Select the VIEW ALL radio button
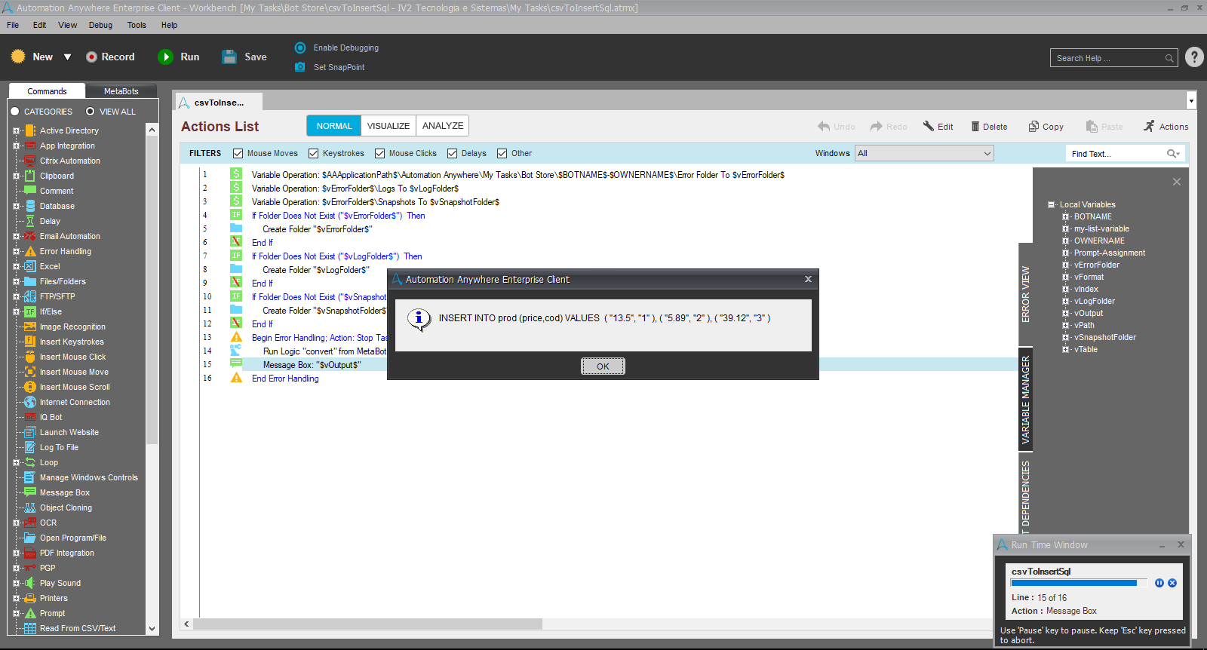 90,112
